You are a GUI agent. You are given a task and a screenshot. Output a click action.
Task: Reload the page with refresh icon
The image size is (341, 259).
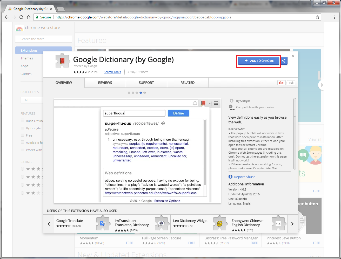click(21, 17)
